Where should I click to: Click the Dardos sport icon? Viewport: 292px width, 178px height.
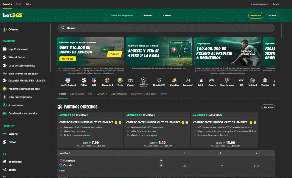point(265,82)
